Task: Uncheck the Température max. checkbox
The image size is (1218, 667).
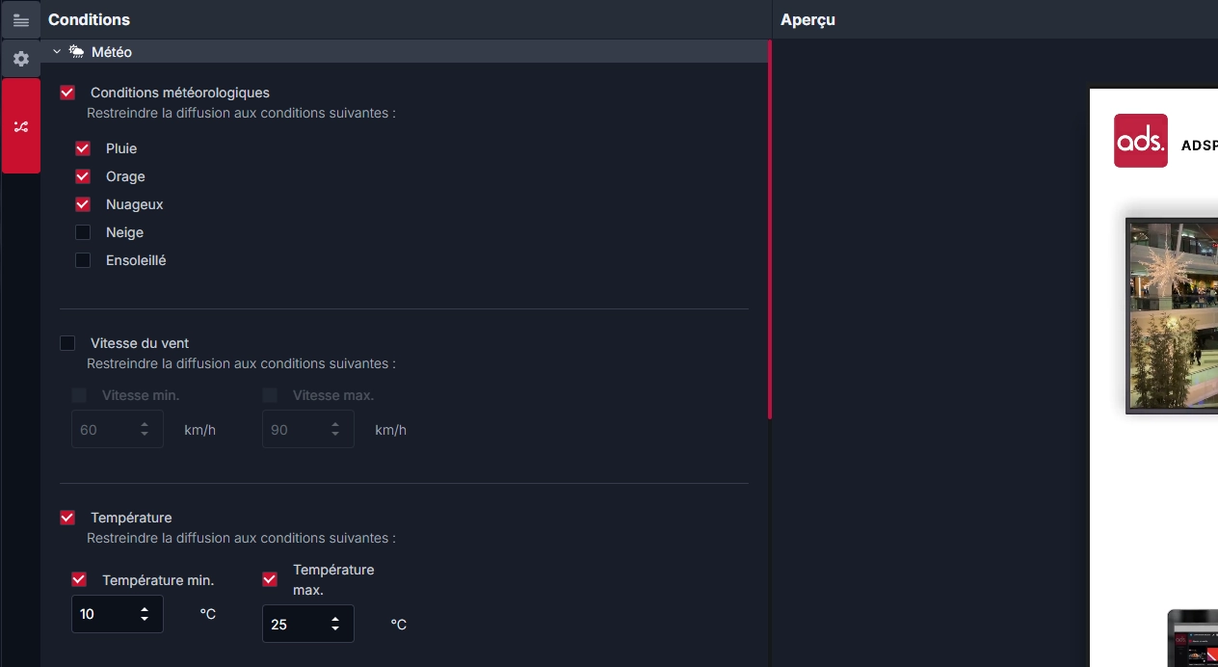Action: click(x=270, y=579)
